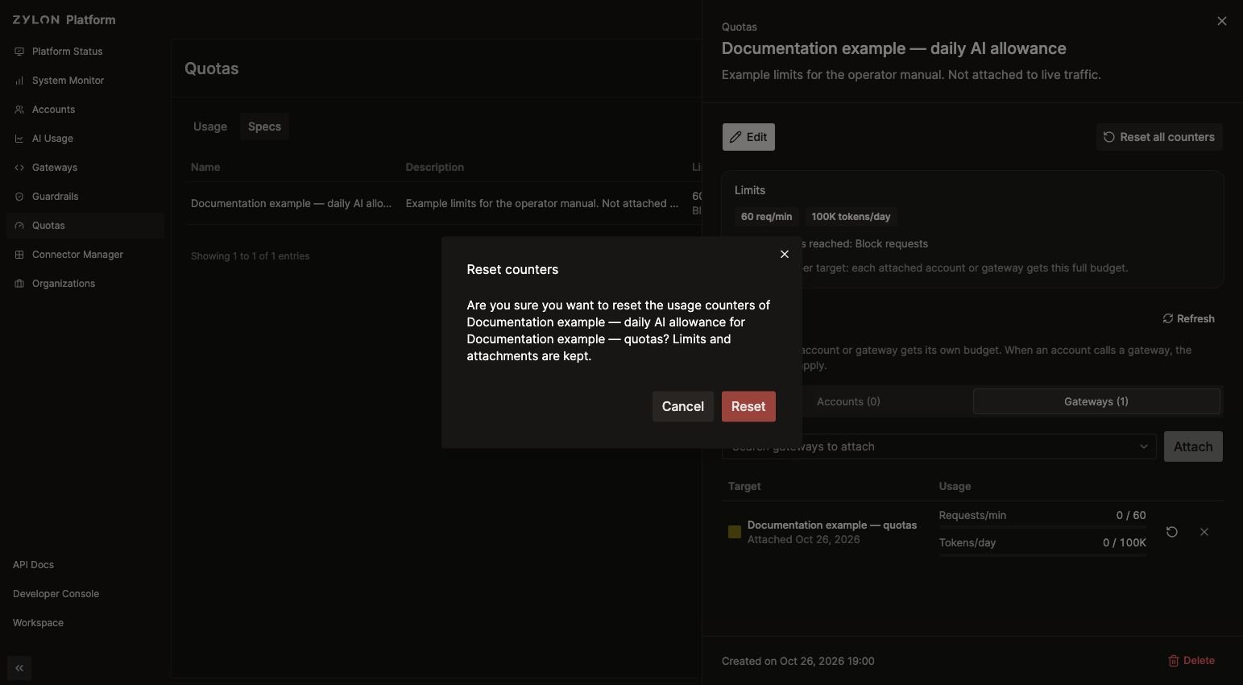This screenshot has height=685, width=1243.
Task: Select the Accounts (0) tab
Action: click(848, 401)
